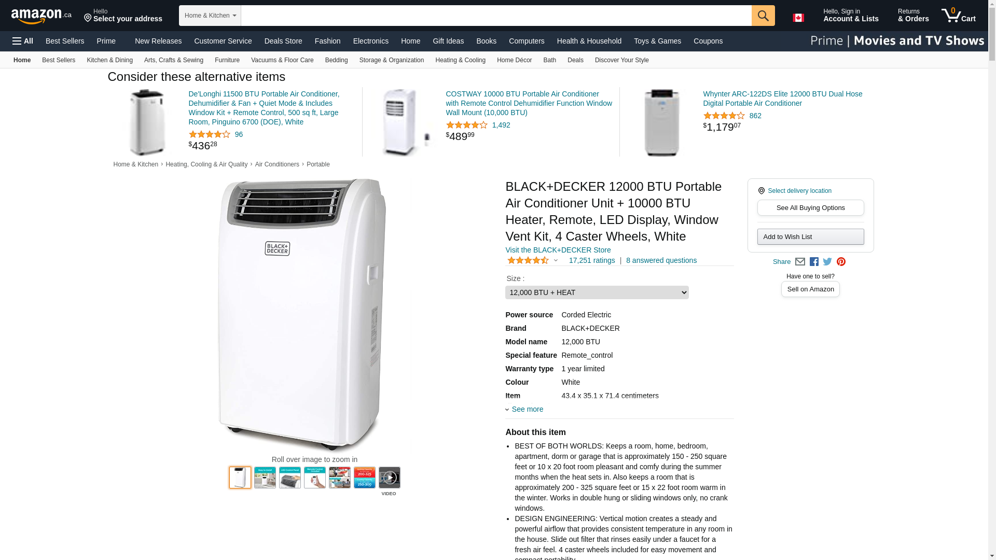
Task: Share product on Facebook
Action: 814,262
